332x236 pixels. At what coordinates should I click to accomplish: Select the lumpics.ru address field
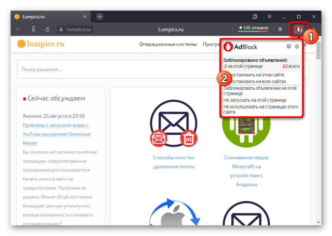click(78, 29)
